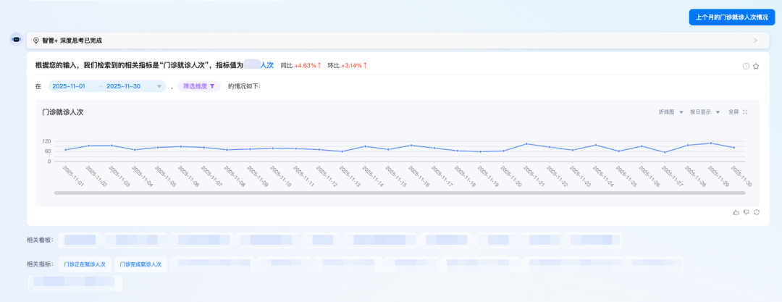
Task: Click the chart's horizontal scrollbar
Action: (400, 193)
